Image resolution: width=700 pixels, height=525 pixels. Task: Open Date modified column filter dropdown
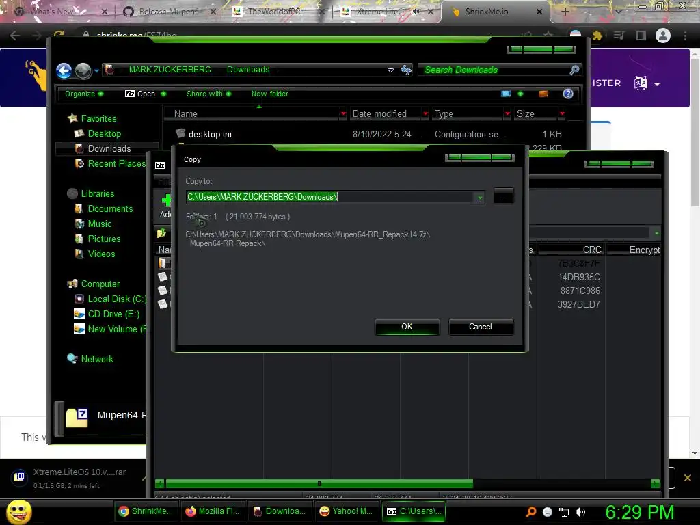(x=425, y=114)
